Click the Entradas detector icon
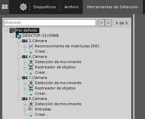 pyautogui.click(x=31, y=109)
